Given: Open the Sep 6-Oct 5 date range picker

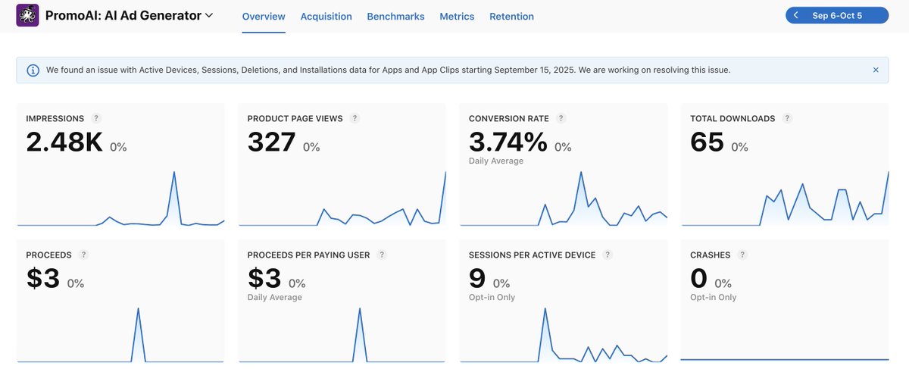Looking at the screenshot, I should click(837, 15).
